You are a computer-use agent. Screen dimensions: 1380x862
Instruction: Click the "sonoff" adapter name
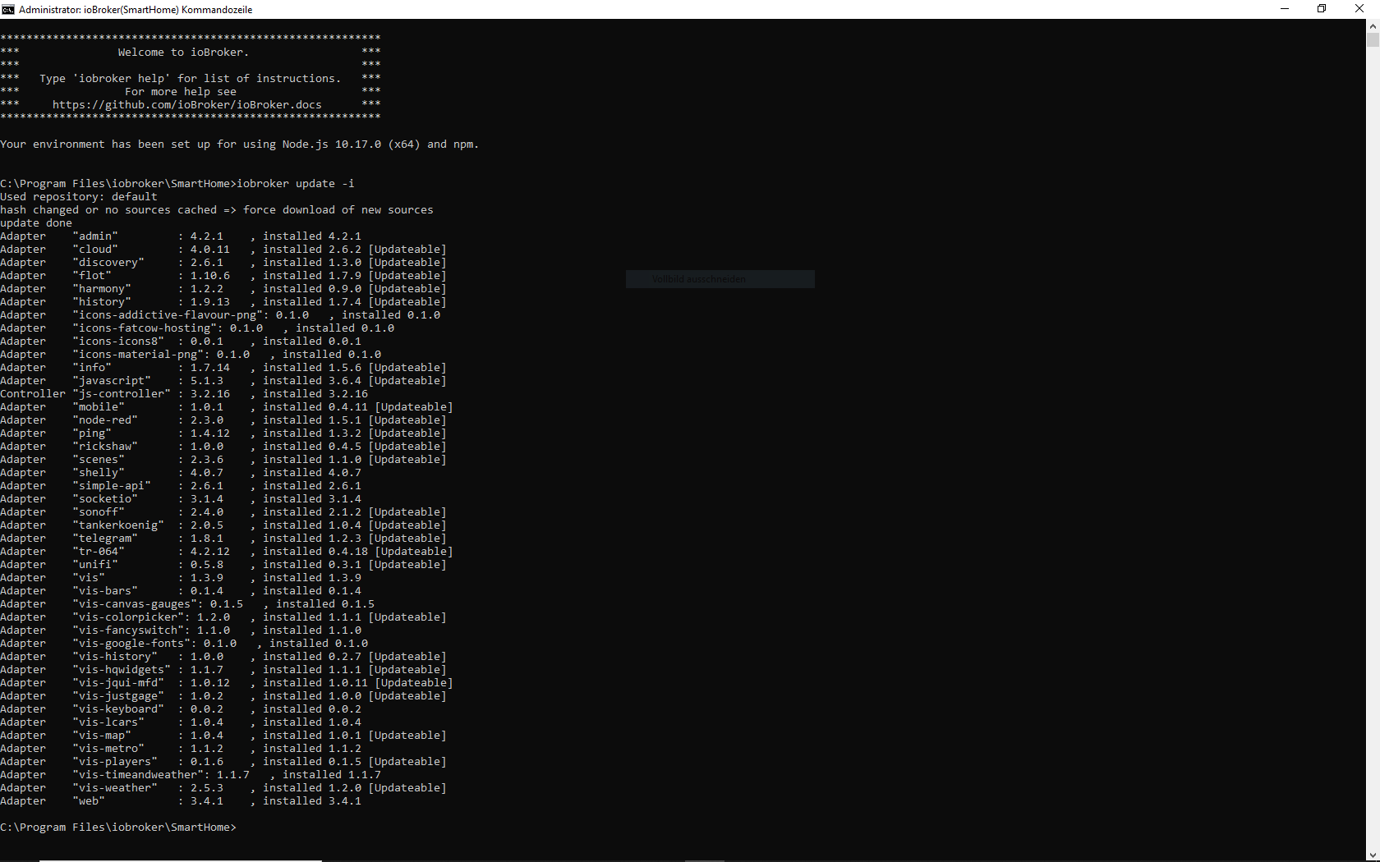click(x=99, y=512)
